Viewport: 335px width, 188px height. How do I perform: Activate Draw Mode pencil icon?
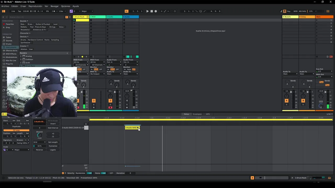(281, 11)
